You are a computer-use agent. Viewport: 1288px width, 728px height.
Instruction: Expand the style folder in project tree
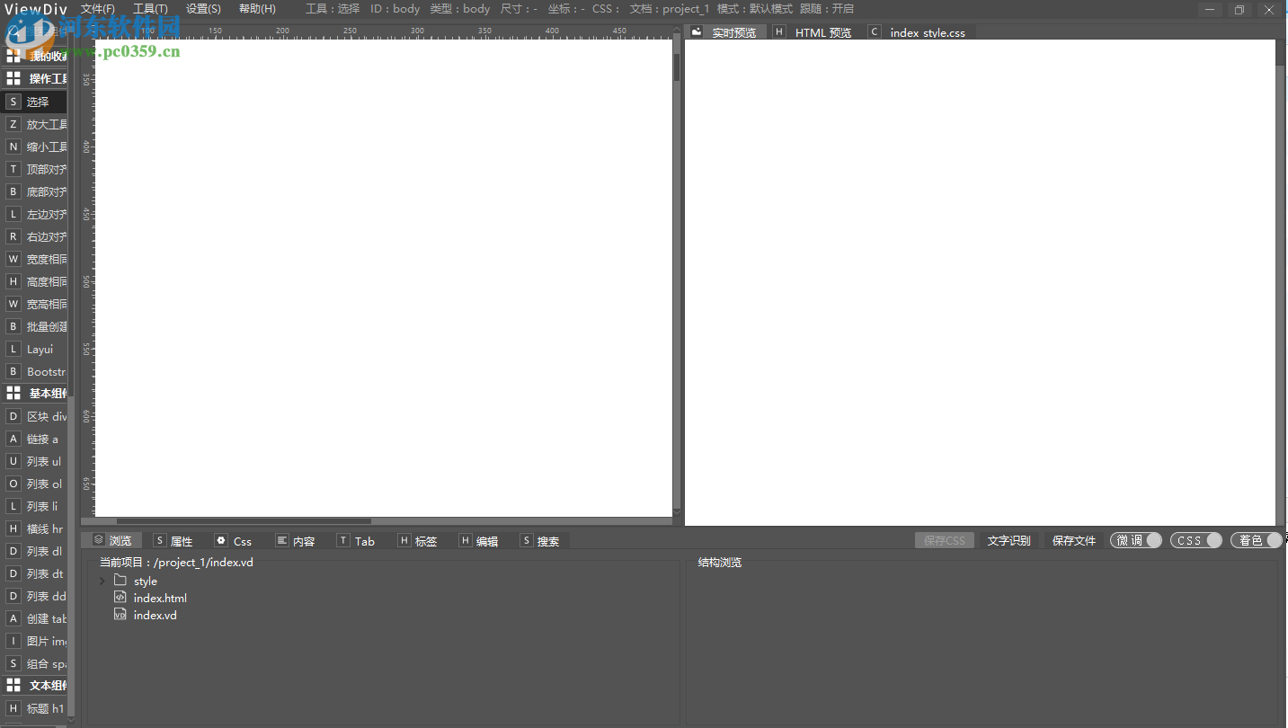(x=102, y=581)
